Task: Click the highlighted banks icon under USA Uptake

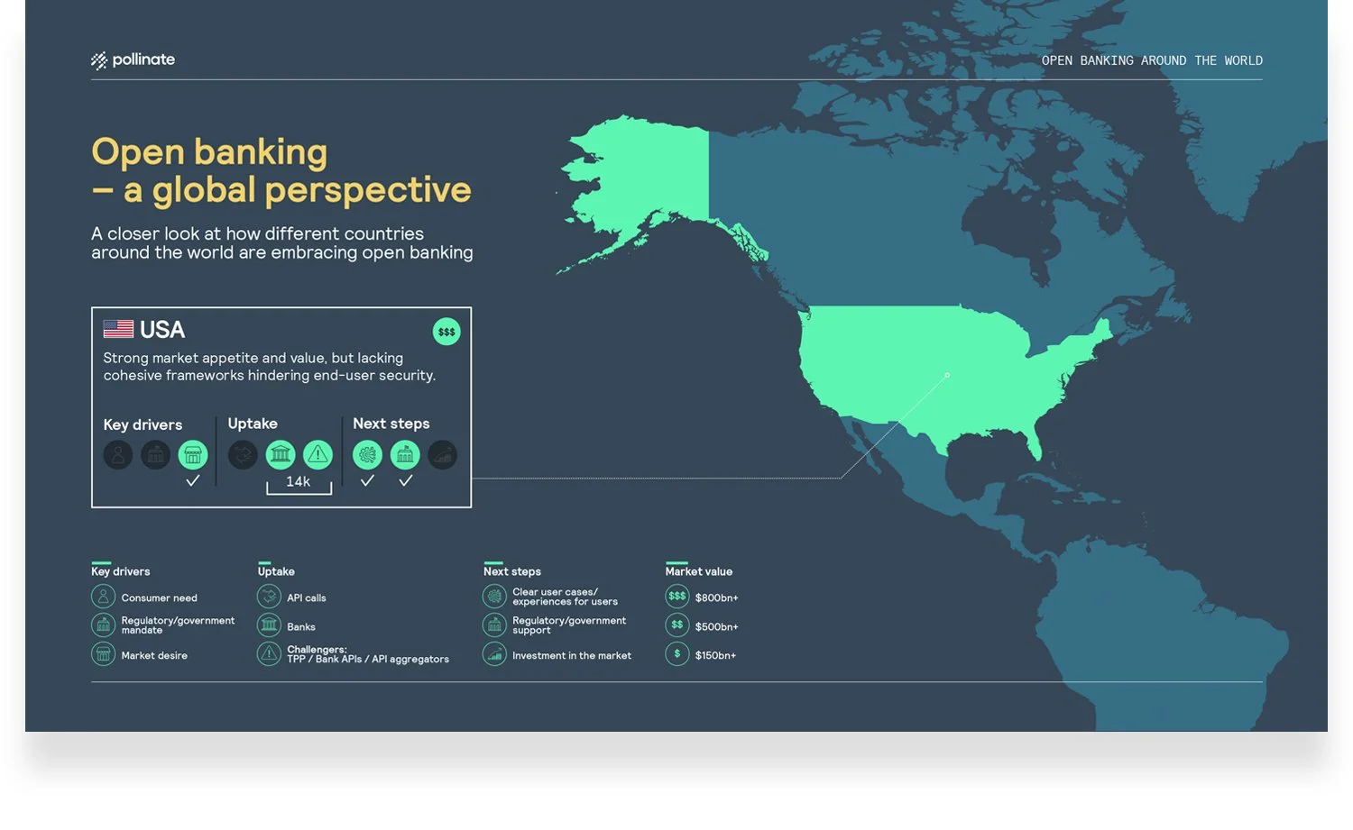Action: pyautogui.click(x=281, y=455)
